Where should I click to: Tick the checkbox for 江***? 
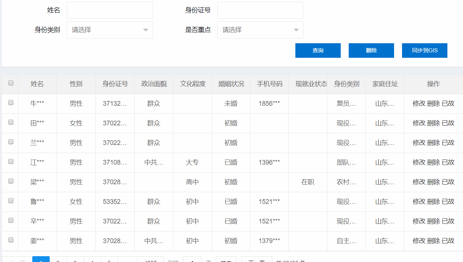tap(11, 162)
